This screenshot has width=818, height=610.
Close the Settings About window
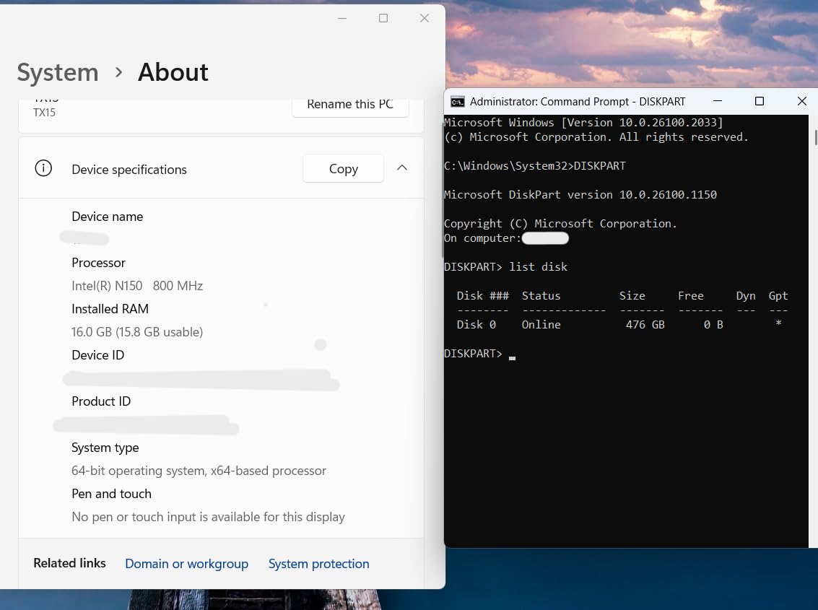[x=425, y=18]
